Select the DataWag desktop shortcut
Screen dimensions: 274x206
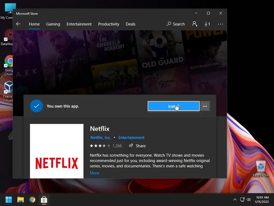[6, 37]
